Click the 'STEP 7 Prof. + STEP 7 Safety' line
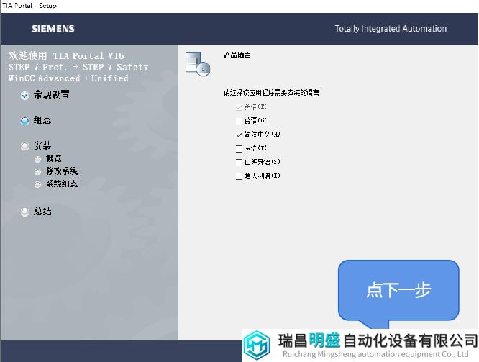Image resolution: width=479 pixels, height=362 pixels. (x=78, y=67)
